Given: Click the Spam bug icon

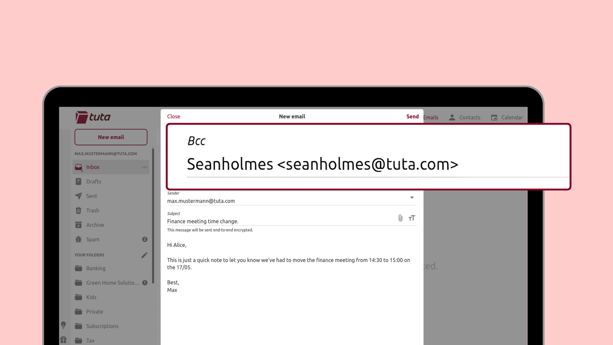Looking at the screenshot, I should (78, 239).
